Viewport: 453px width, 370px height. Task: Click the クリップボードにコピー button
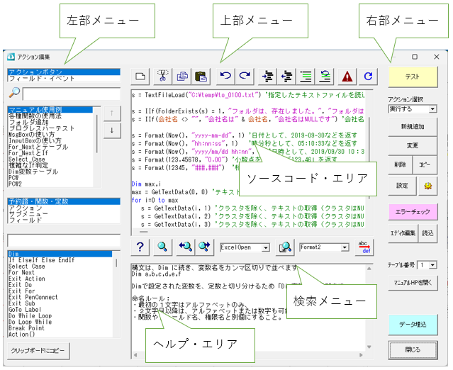(38, 350)
